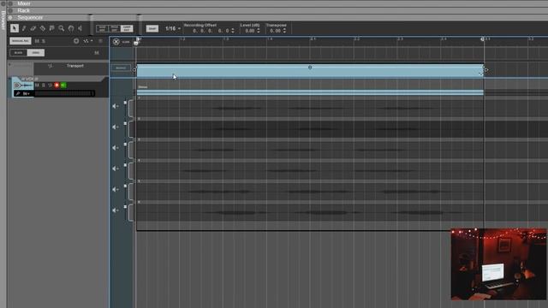Click the vocal track automation icon
The width and height of the screenshot is (548, 308).
[x=50, y=86]
